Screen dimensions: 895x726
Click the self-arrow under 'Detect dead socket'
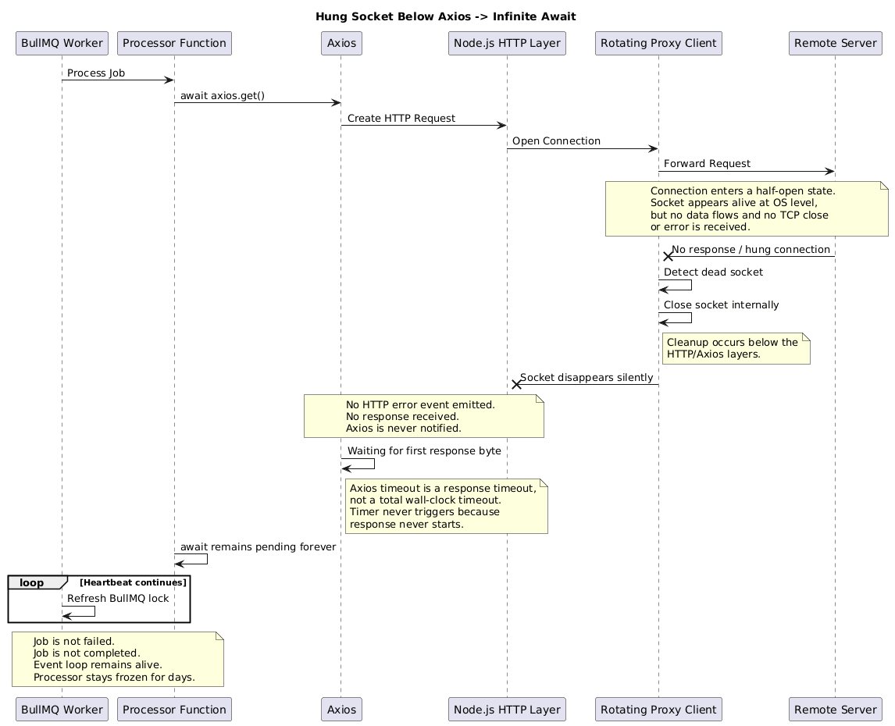(676, 286)
